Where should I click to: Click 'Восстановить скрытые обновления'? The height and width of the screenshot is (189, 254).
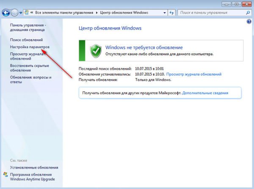tap(30, 68)
